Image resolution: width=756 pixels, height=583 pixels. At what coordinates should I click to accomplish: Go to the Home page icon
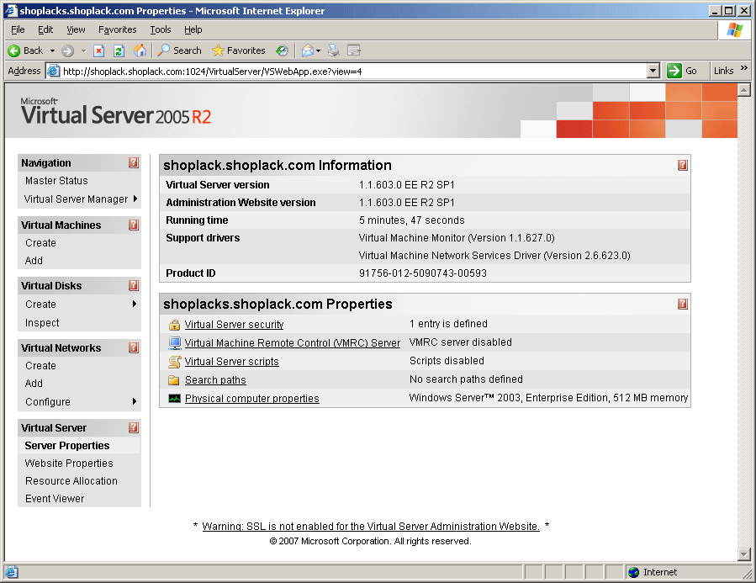[x=140, y=50]
